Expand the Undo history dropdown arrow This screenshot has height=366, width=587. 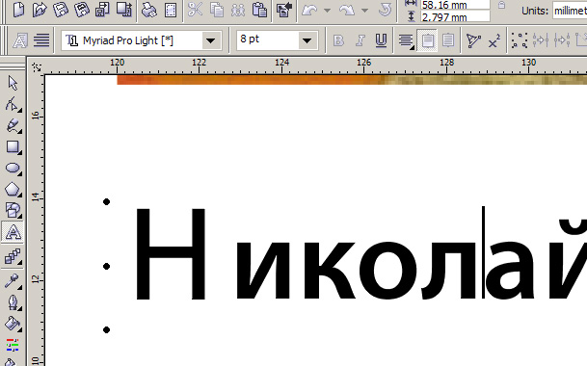(x=327, y=11)
